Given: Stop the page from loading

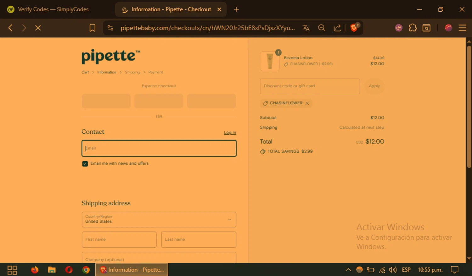Looking at the screenshot, I should pyautogui.click(x=38, y=28).
